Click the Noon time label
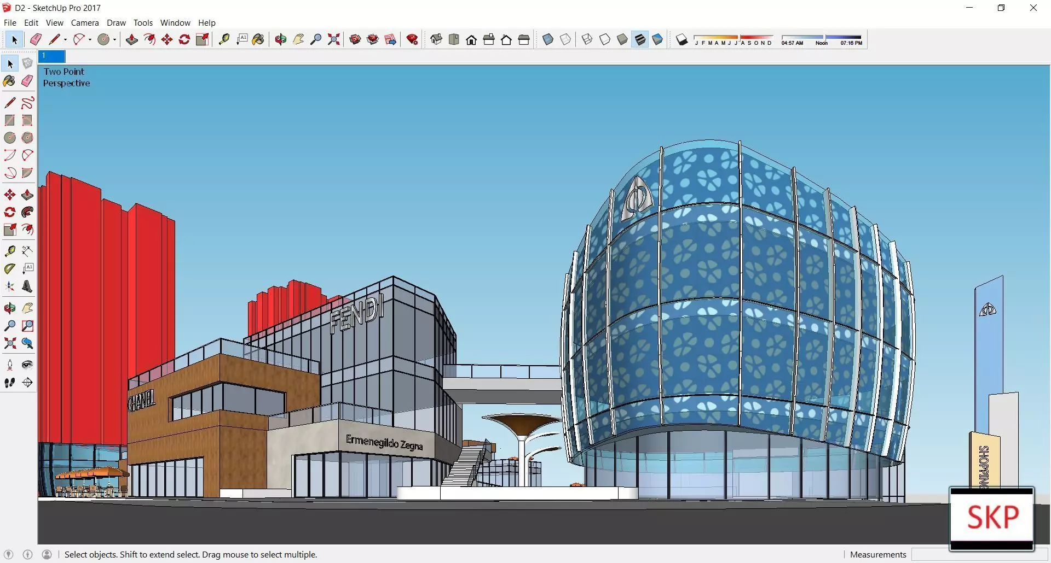This screenshot has width=1051, height=563. 822,43
